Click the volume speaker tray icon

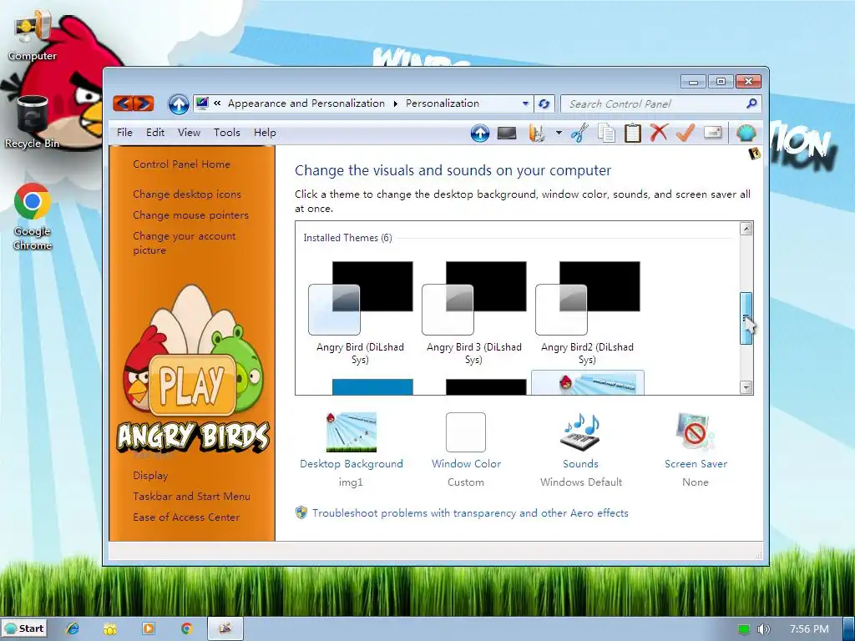tap(764, 629)
